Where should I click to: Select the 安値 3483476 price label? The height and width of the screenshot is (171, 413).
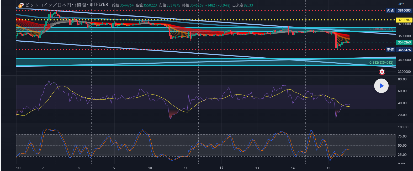[399, 50]
